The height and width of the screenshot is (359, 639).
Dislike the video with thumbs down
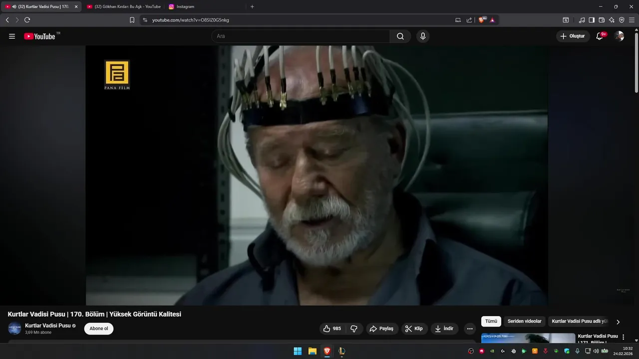[x=354, y=329]
